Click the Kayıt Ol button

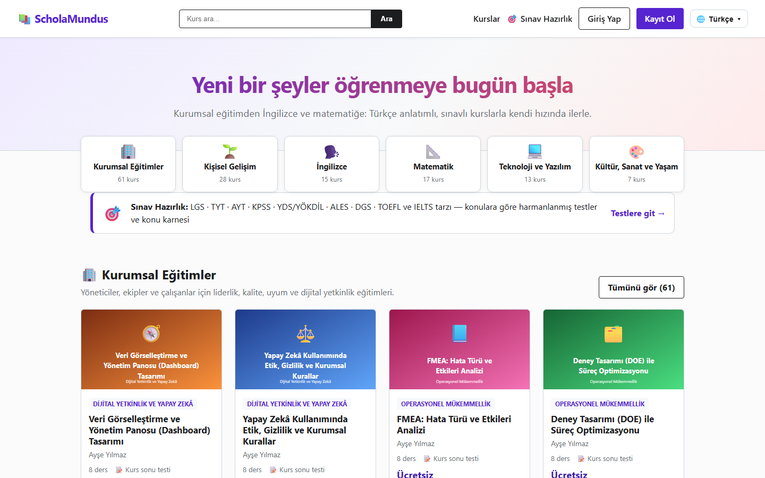pos(660,19)
